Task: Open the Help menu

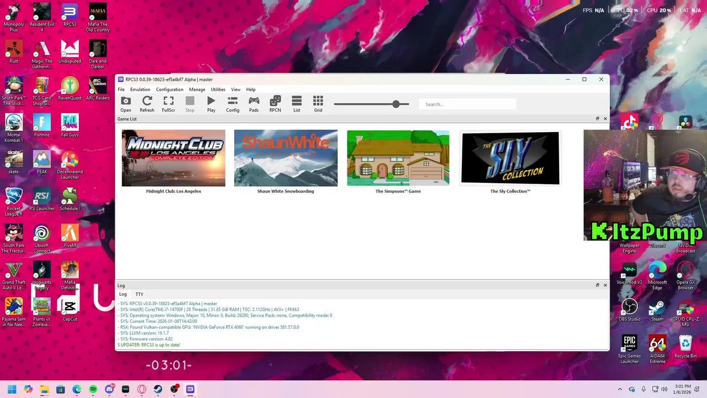Action: point(251,90)
